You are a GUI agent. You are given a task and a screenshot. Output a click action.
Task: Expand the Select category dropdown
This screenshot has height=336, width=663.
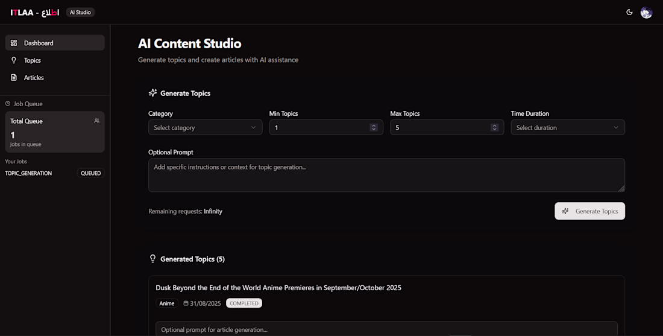coord(205,127)
